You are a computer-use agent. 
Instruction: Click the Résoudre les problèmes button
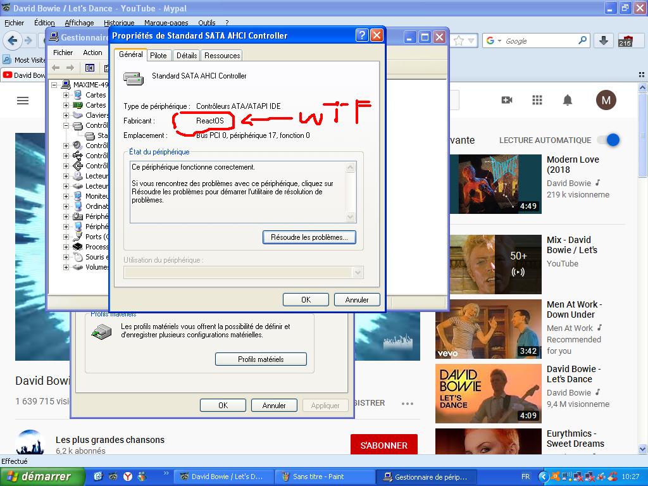[309, 237]
